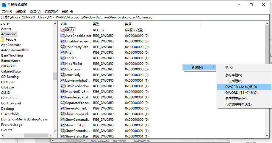Image resolution: width=272 pixels, height=143 pixels.
Task: Select the CabinetState key
Action: click(x=11, y=71)
